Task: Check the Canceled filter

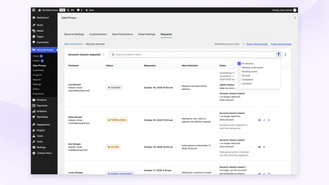Action: [239, 83]
